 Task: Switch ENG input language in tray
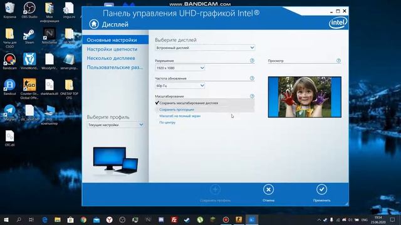pyautogui.click(x=365, y=219)
